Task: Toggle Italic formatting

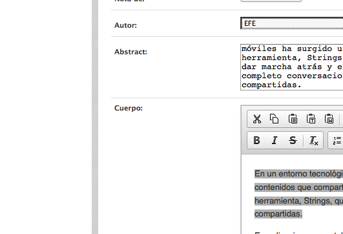Action: (275, 140)
